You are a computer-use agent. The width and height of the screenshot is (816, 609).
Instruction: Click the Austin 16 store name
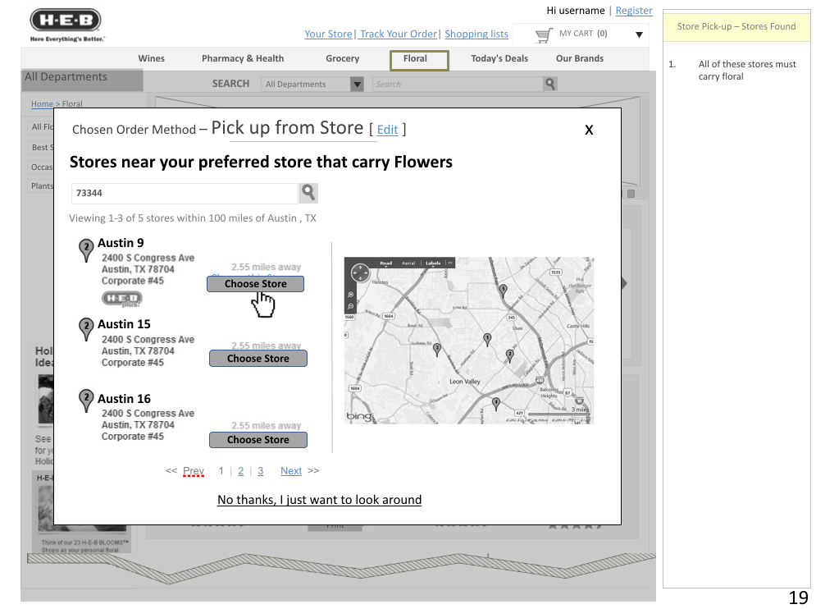point(124,399)
